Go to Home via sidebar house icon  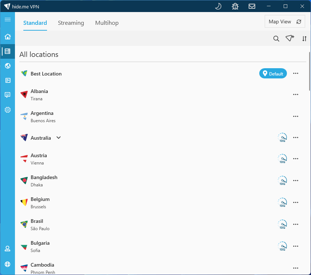[8, 37]
